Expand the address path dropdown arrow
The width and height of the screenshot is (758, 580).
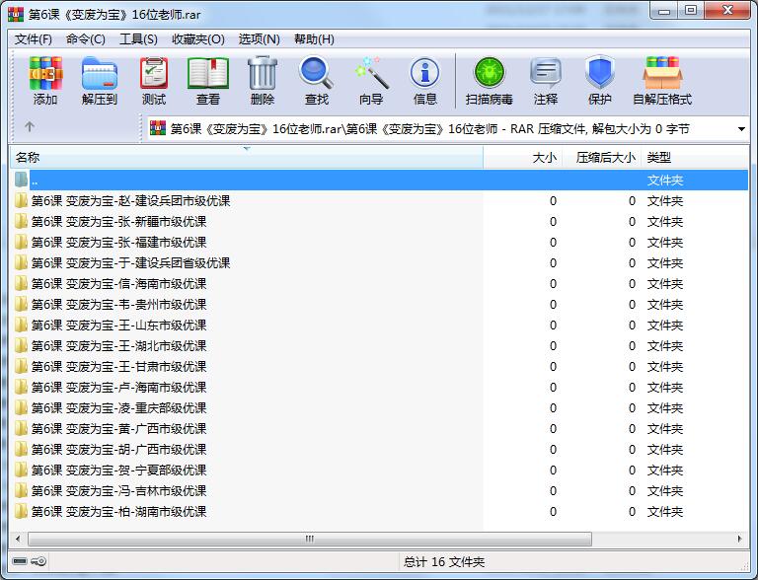(x=741, y=129)
